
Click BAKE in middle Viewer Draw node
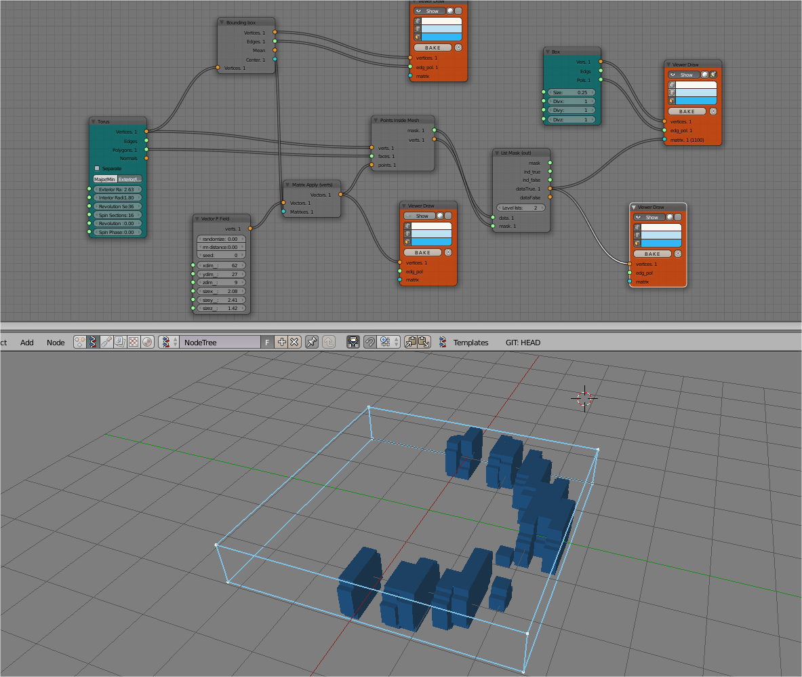pos(422,253)
